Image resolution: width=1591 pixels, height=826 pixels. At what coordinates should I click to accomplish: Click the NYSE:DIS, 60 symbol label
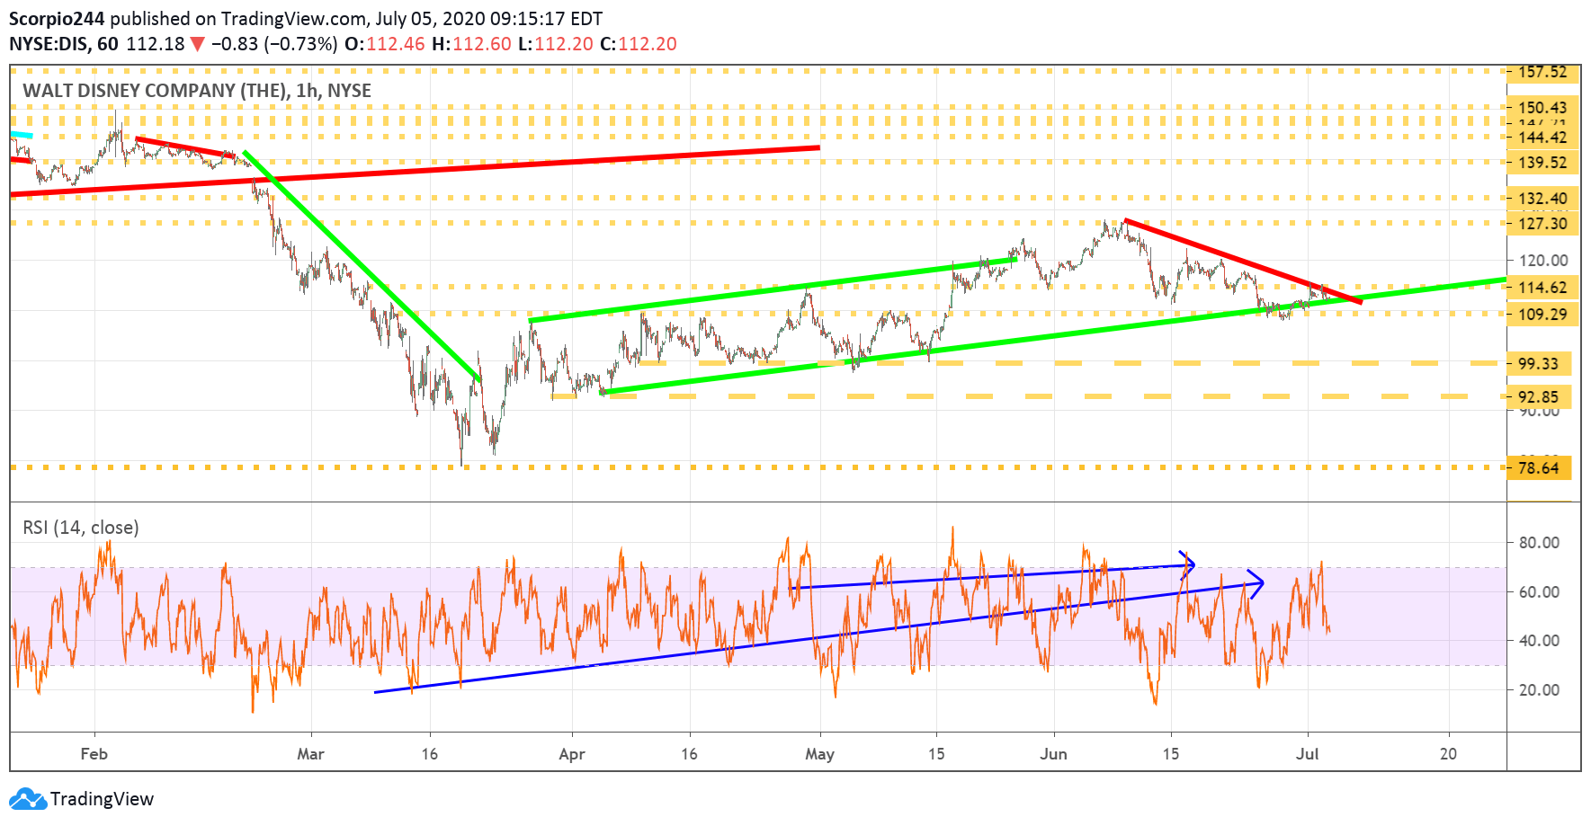click(x=64, y=44)
